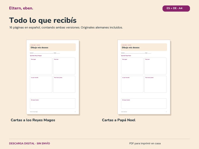Image resolution: width=199 pixels, height=149 pixels.
Task: Click the Lo que necesito box on left page
Action: [x=41, y=84]
